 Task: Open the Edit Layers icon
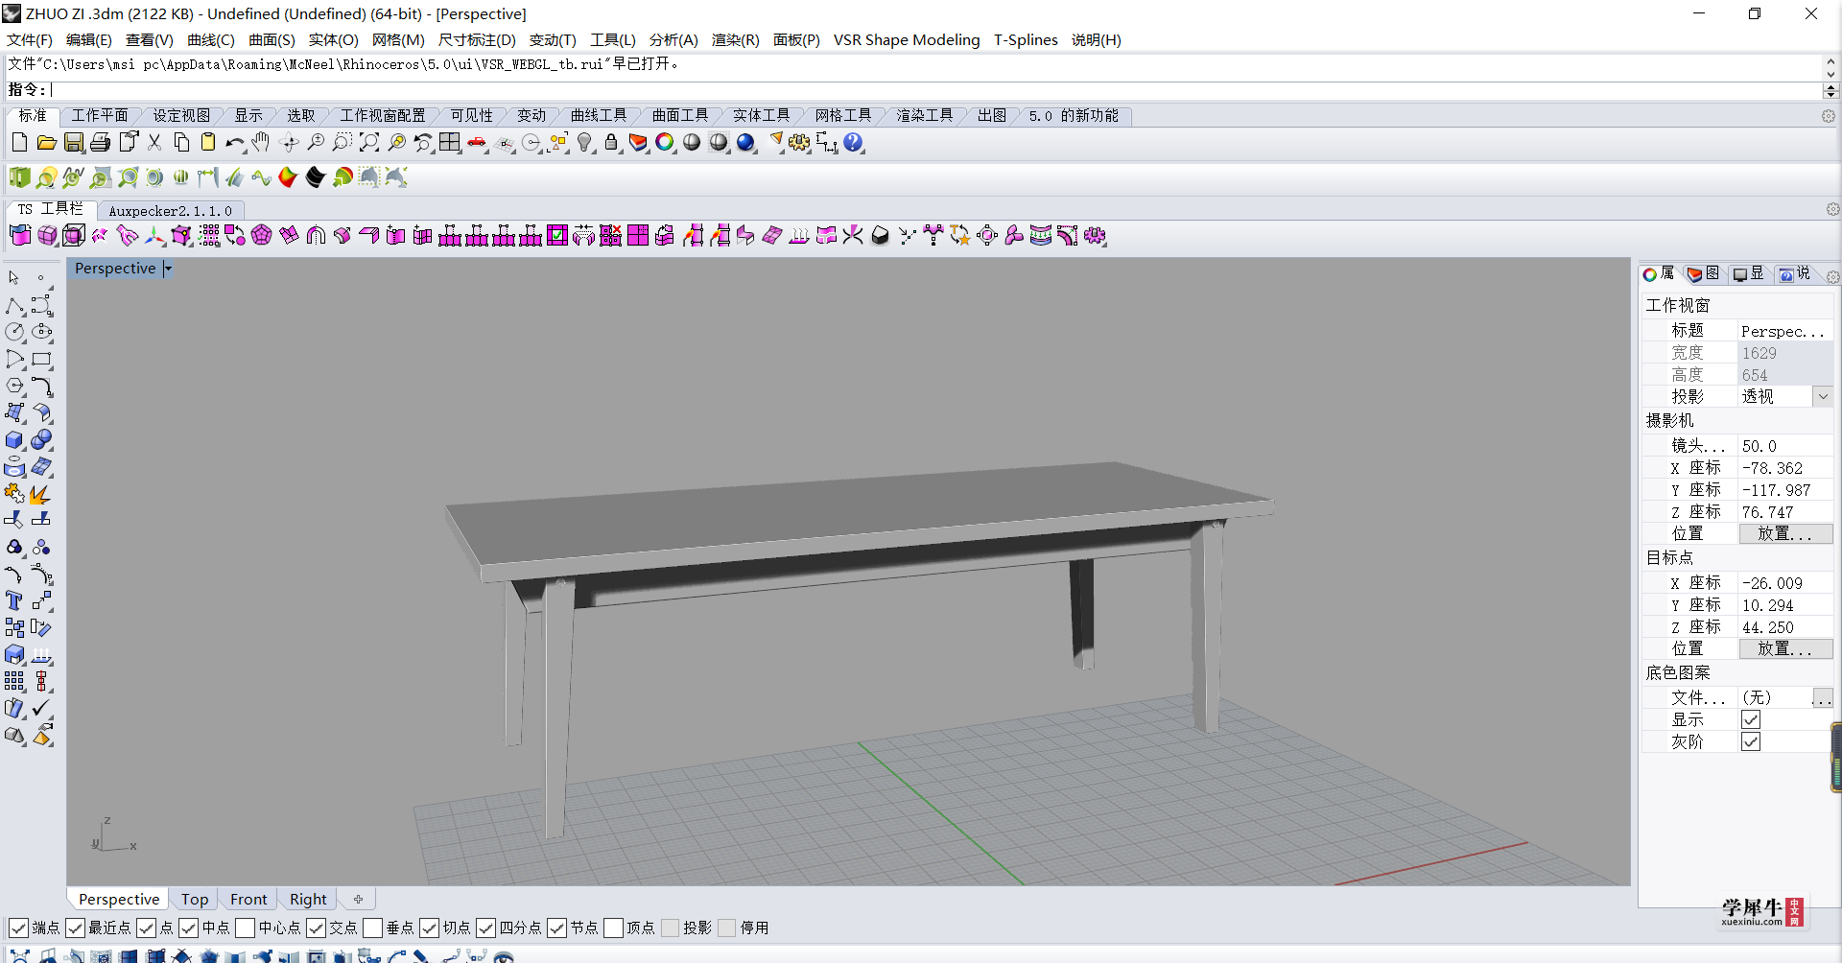point(638,143)
